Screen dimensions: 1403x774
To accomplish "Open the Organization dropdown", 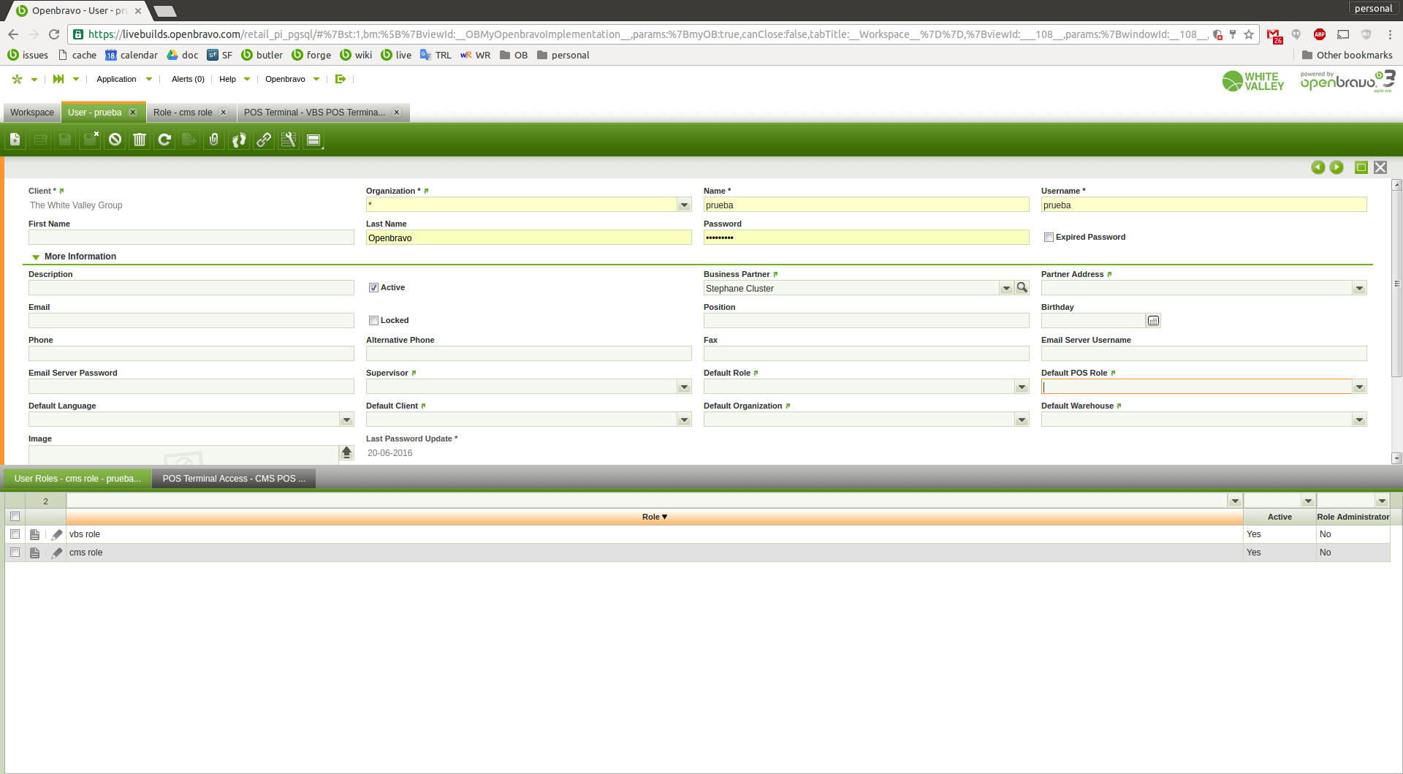I will click(x=684, y=205).
